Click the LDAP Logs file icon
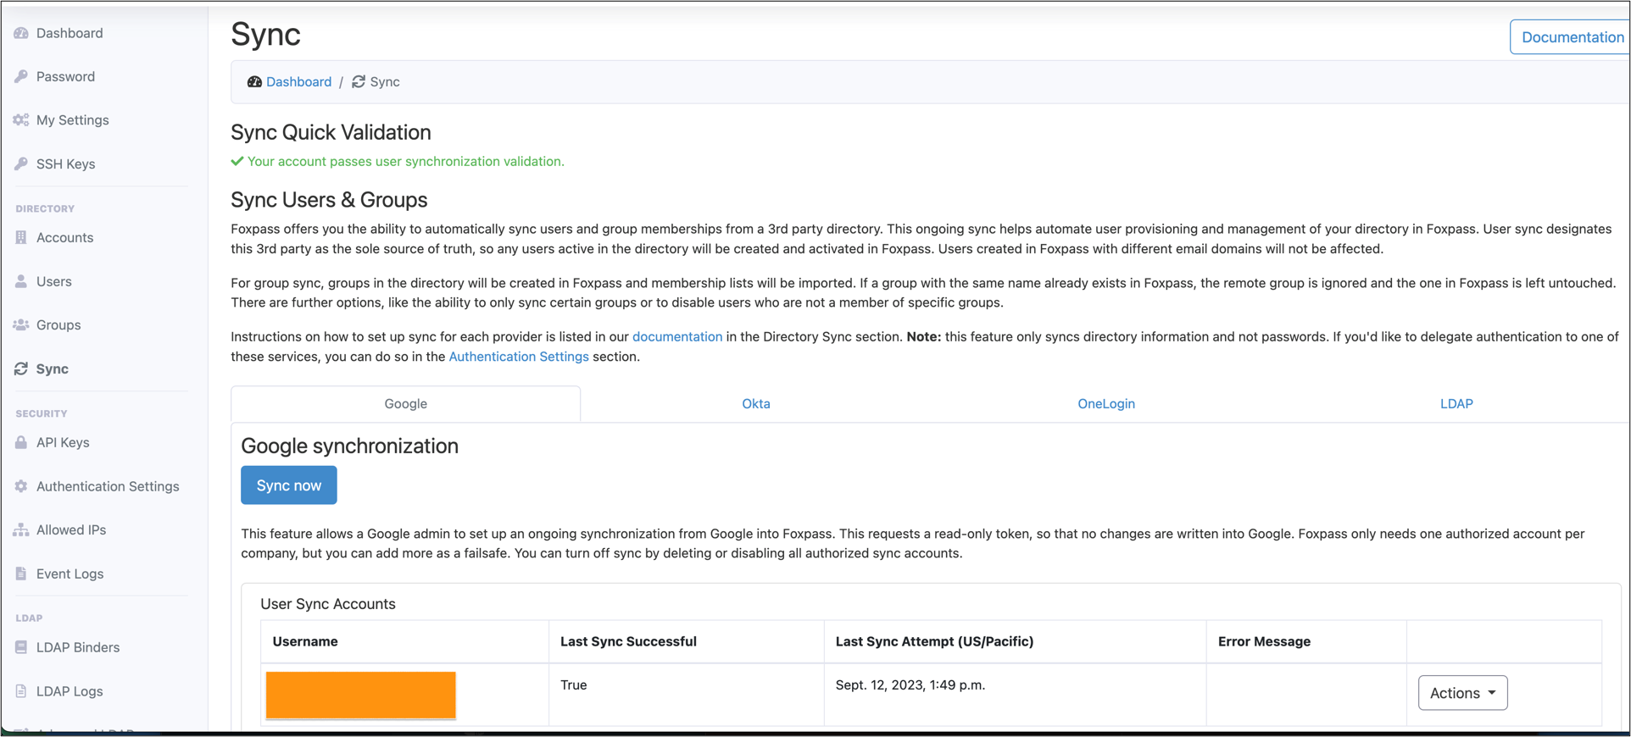 pos(21,691)
